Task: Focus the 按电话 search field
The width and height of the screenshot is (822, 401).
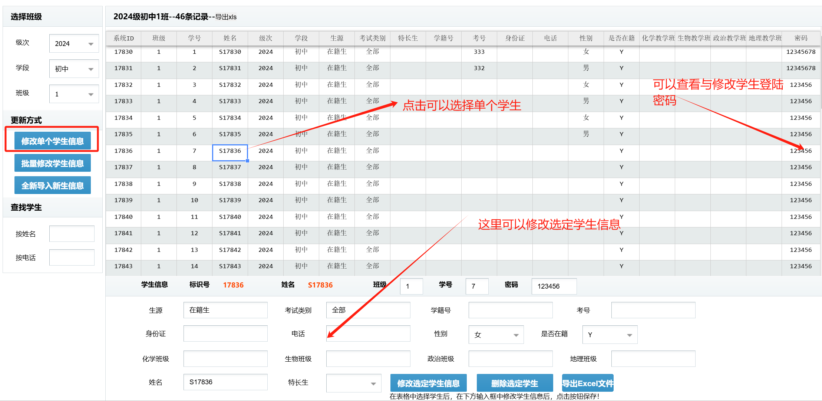Action: (72, 257)
